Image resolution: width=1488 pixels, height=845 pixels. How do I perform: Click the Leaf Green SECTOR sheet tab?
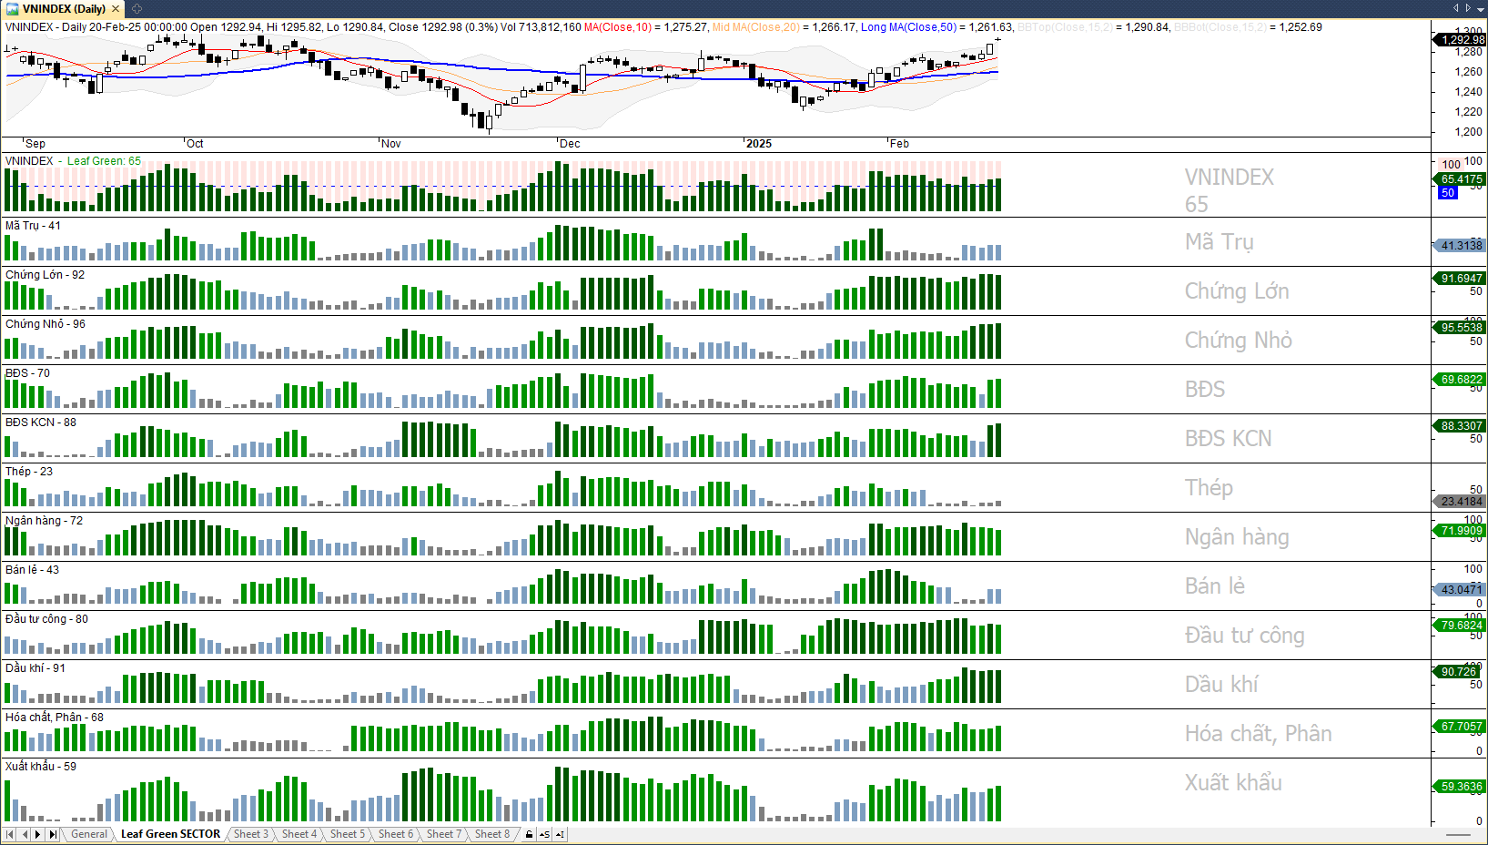[170, 834]
